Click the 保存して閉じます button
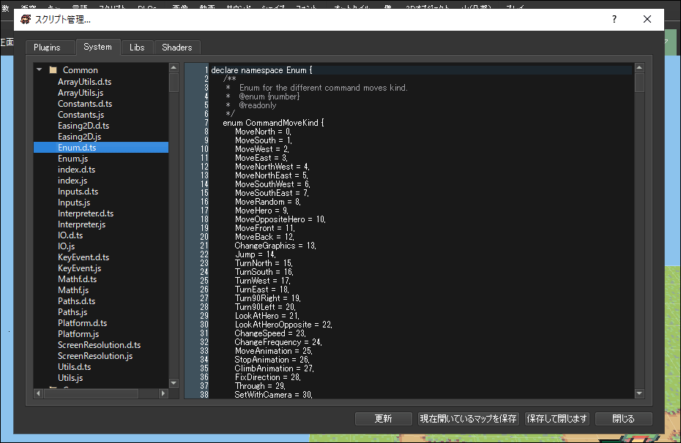The image size is (681, 443). (557, 419)
